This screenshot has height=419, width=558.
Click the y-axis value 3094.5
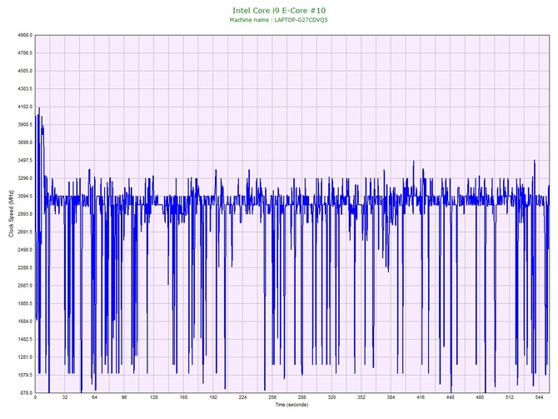[25, 196]
